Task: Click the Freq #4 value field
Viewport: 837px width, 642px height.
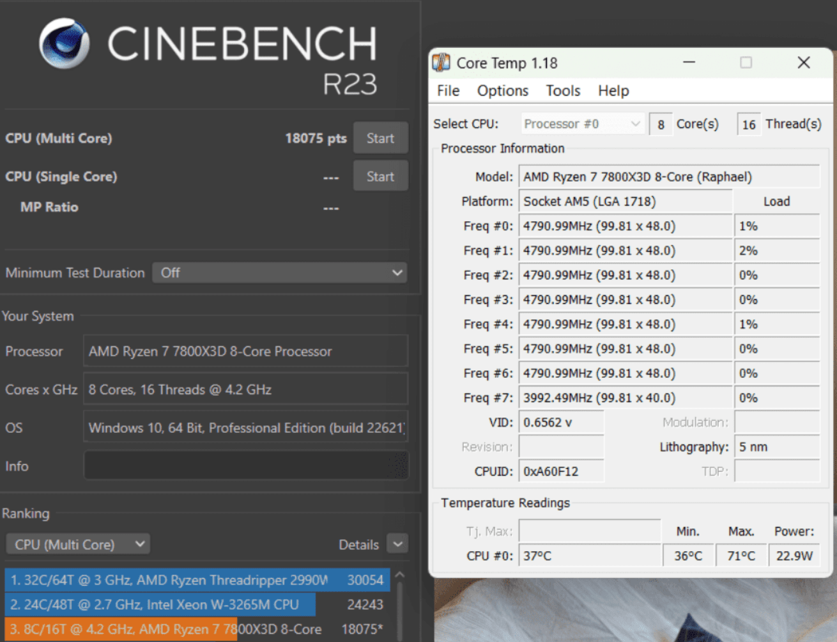Action: [x=626, y=324]
